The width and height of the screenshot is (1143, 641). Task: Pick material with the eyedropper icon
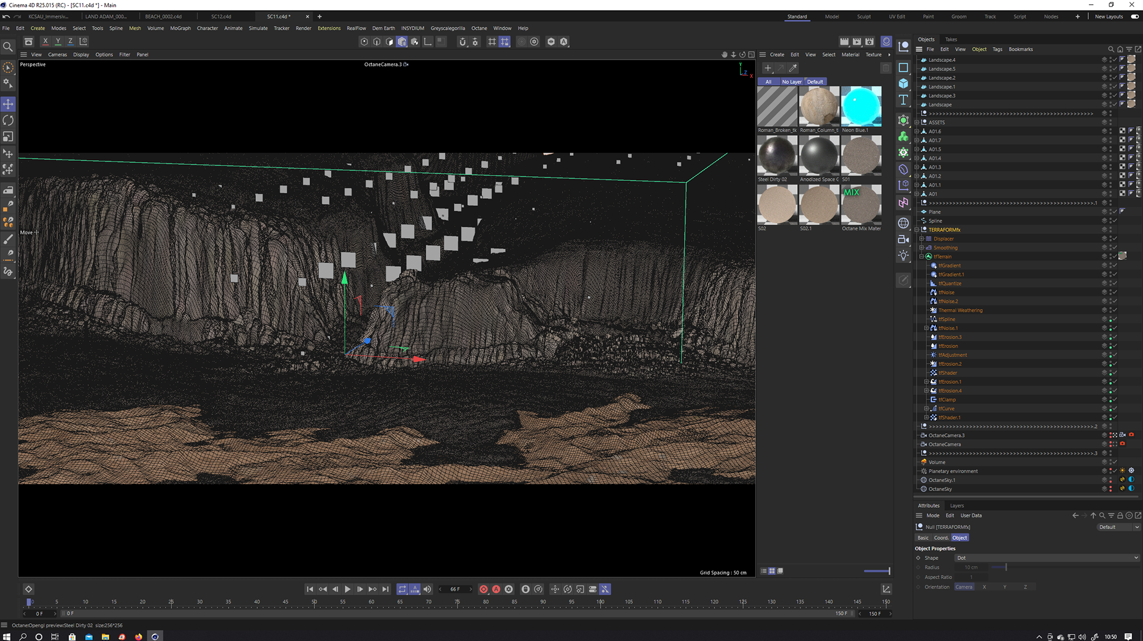793,68
